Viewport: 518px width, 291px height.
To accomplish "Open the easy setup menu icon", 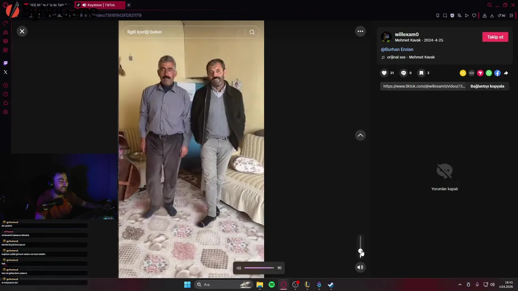I will 511,15.
